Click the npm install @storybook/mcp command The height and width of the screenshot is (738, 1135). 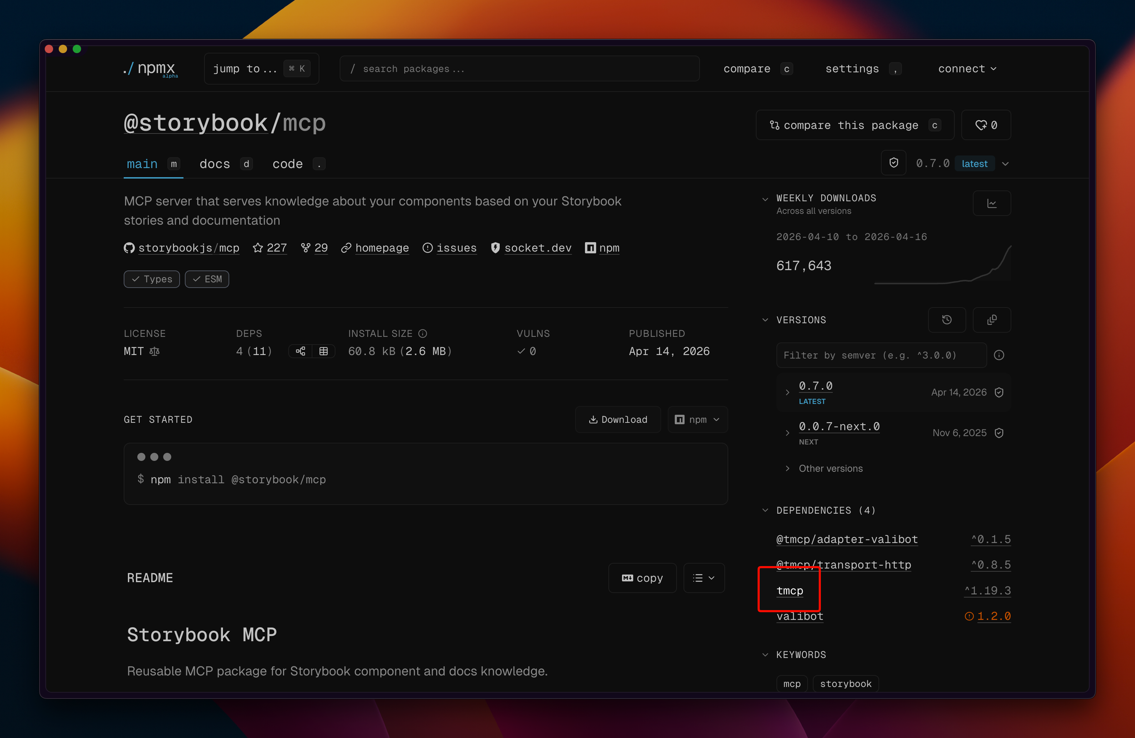click(x=238, y=480)
